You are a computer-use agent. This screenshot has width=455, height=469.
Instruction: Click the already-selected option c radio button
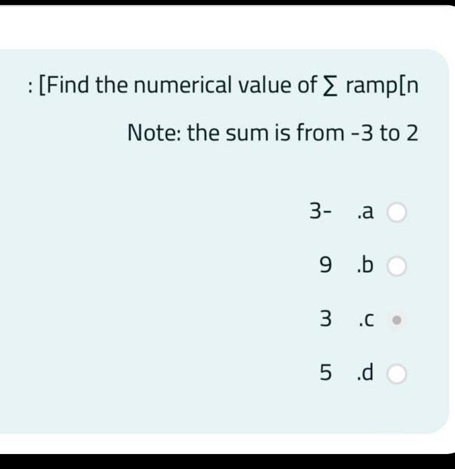pos(397,319)
